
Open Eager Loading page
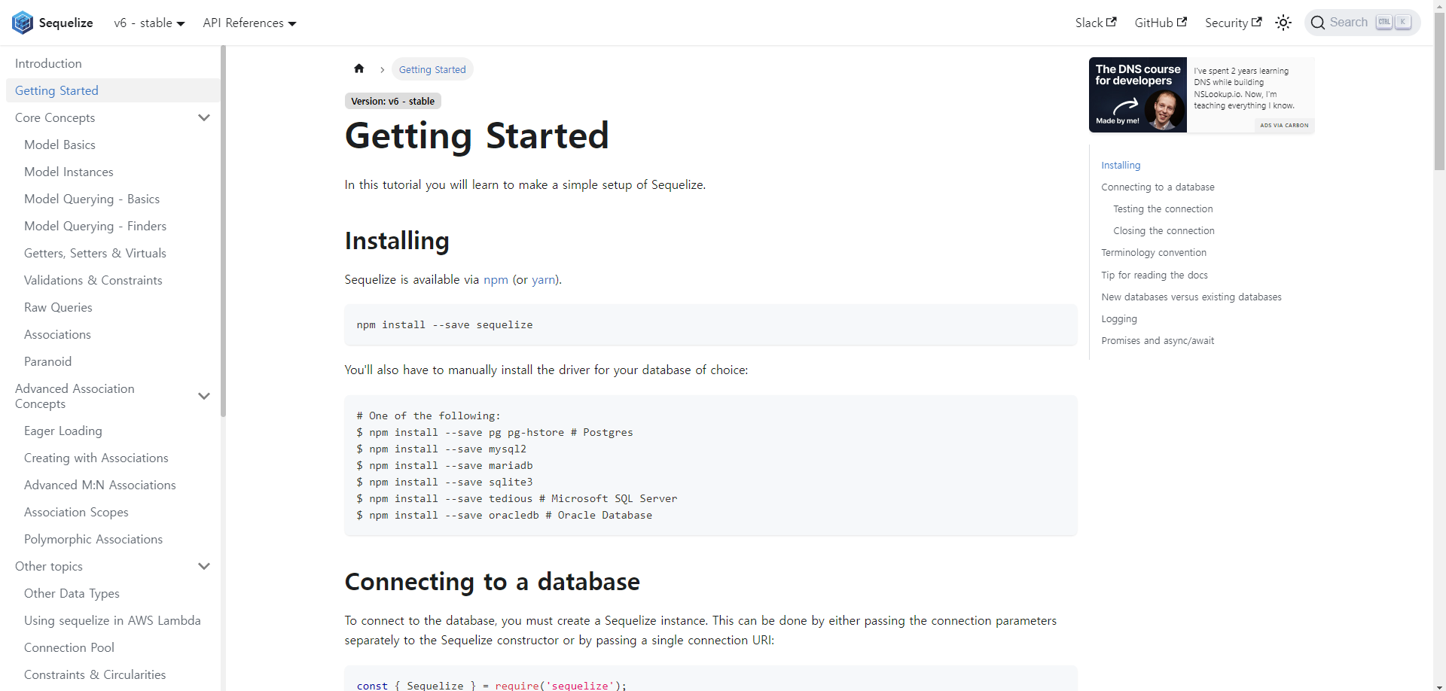click(63, 431)
